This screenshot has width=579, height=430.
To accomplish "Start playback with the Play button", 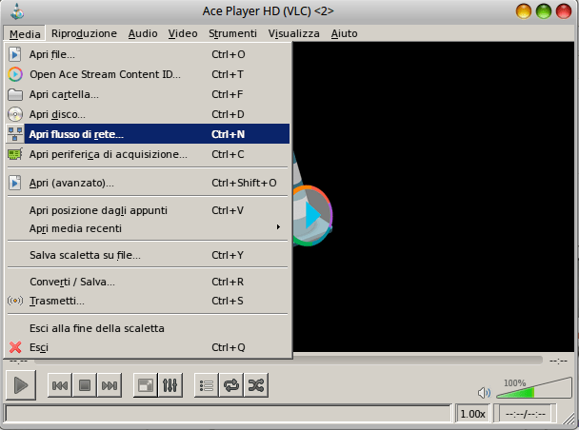I will coord(21,385).
